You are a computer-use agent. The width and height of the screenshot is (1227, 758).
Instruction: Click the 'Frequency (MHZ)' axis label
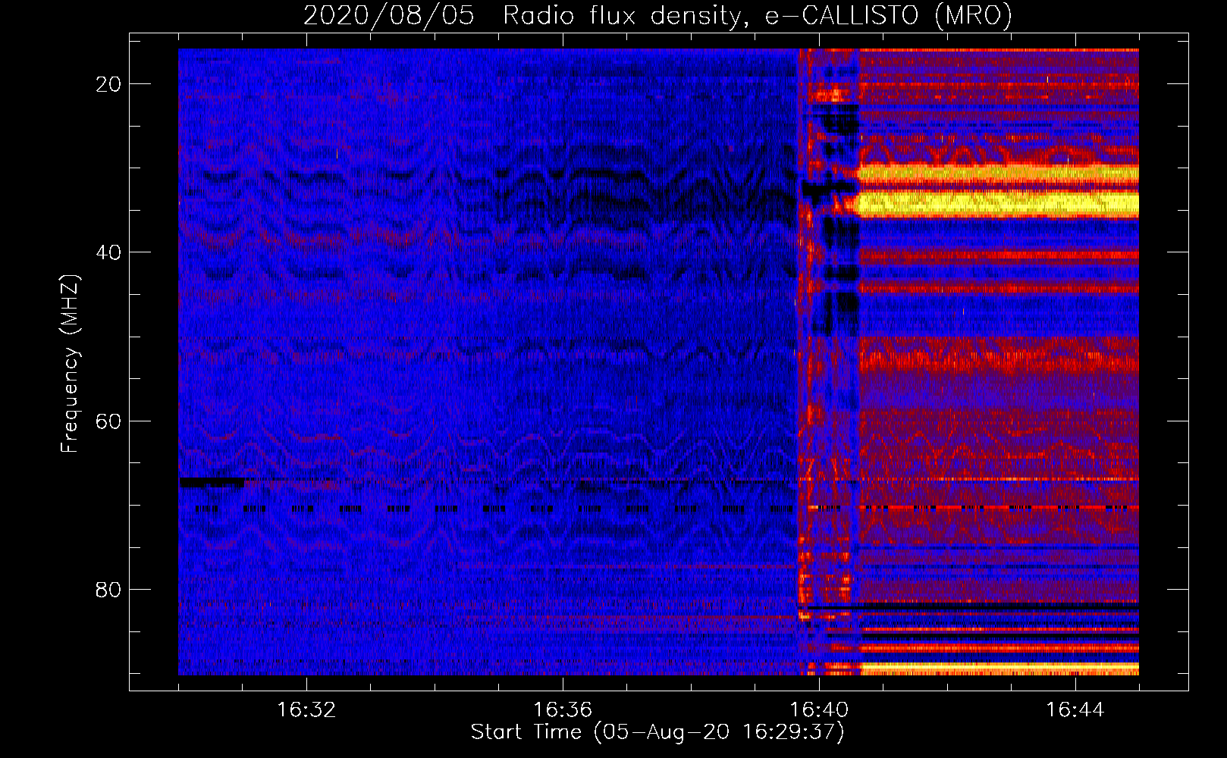click(70, 364)
